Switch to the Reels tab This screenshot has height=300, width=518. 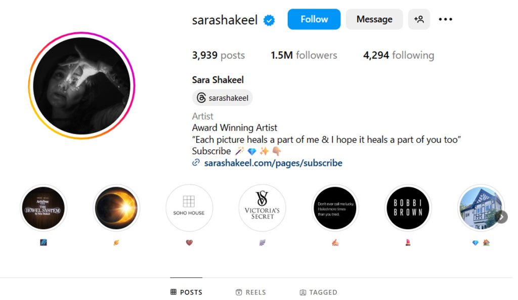coord(251,292)
